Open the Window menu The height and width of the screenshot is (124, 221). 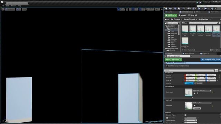[x=13, y=6]
